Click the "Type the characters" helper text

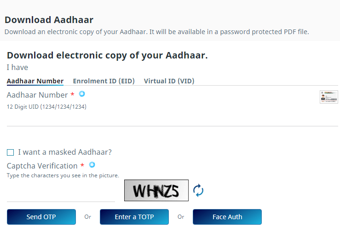[63, 175]
